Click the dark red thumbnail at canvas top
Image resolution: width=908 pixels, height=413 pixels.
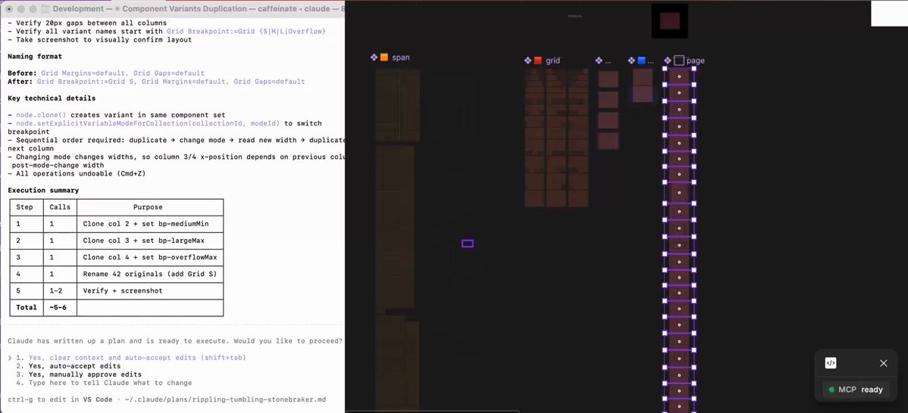(669, 21)
